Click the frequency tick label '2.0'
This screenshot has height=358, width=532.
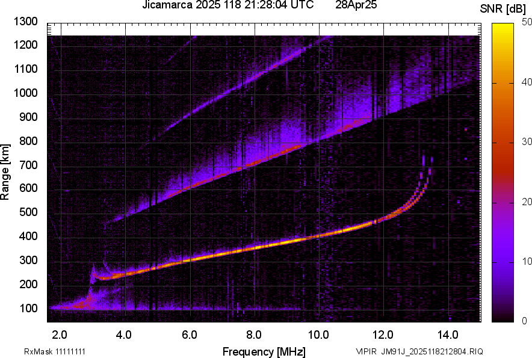60,335
